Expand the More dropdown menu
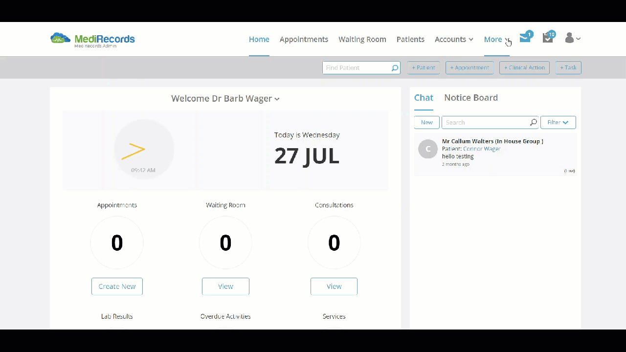 (497, 39)
